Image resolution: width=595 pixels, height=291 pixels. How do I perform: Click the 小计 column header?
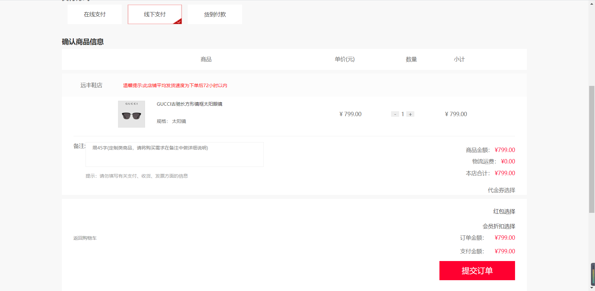(x=459, y=59)
